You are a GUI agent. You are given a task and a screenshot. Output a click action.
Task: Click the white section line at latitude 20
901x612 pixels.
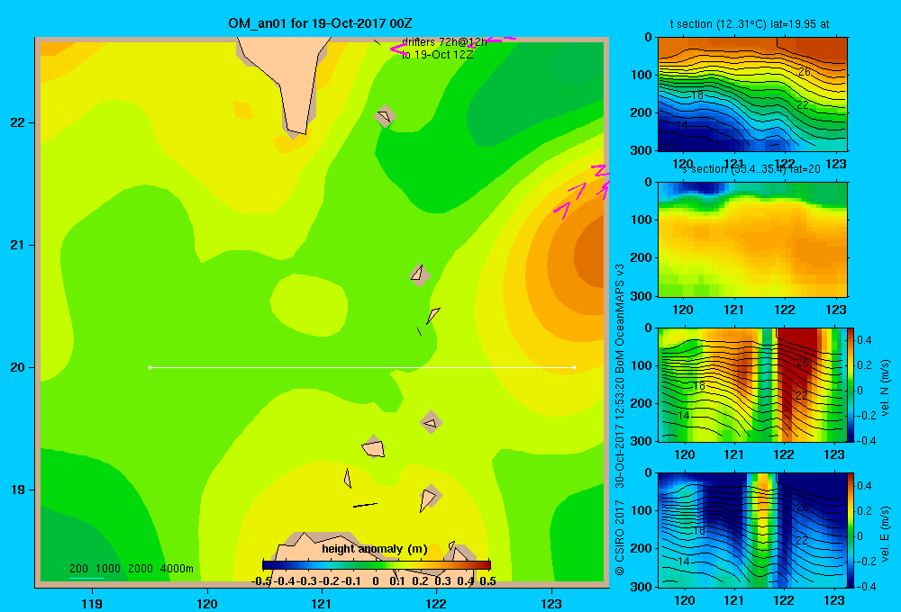[x=362, y=367]
